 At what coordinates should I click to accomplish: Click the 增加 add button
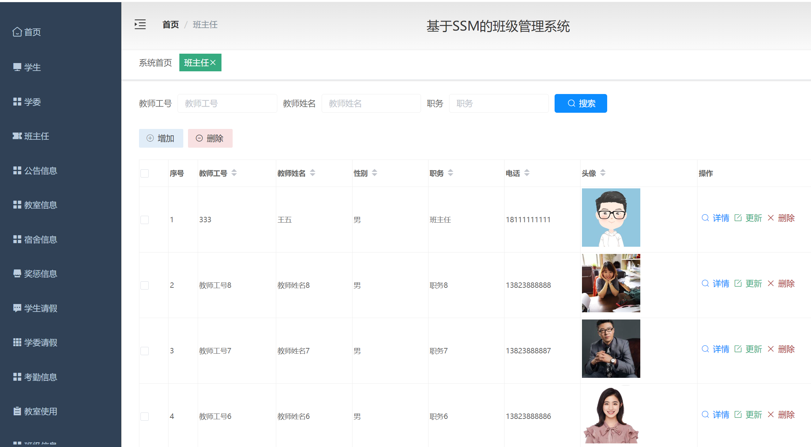(161, 138)
